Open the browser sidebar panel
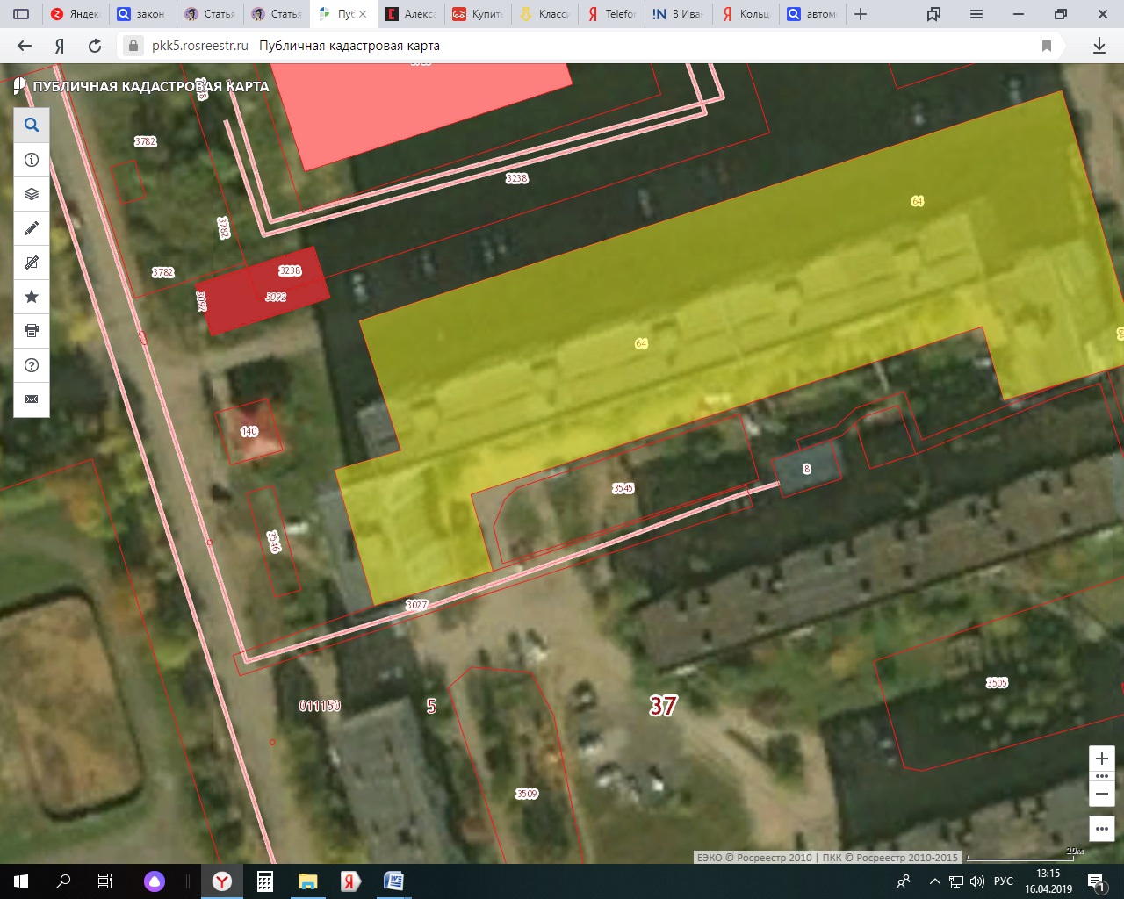1124x899 pixels. pyautogui.click(x=21, y=14)
